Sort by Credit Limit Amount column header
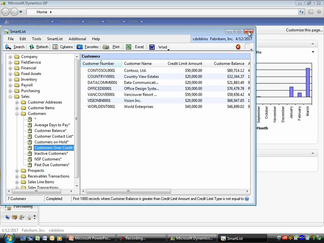Screen dimensions: 324x243 pos(182,64)
